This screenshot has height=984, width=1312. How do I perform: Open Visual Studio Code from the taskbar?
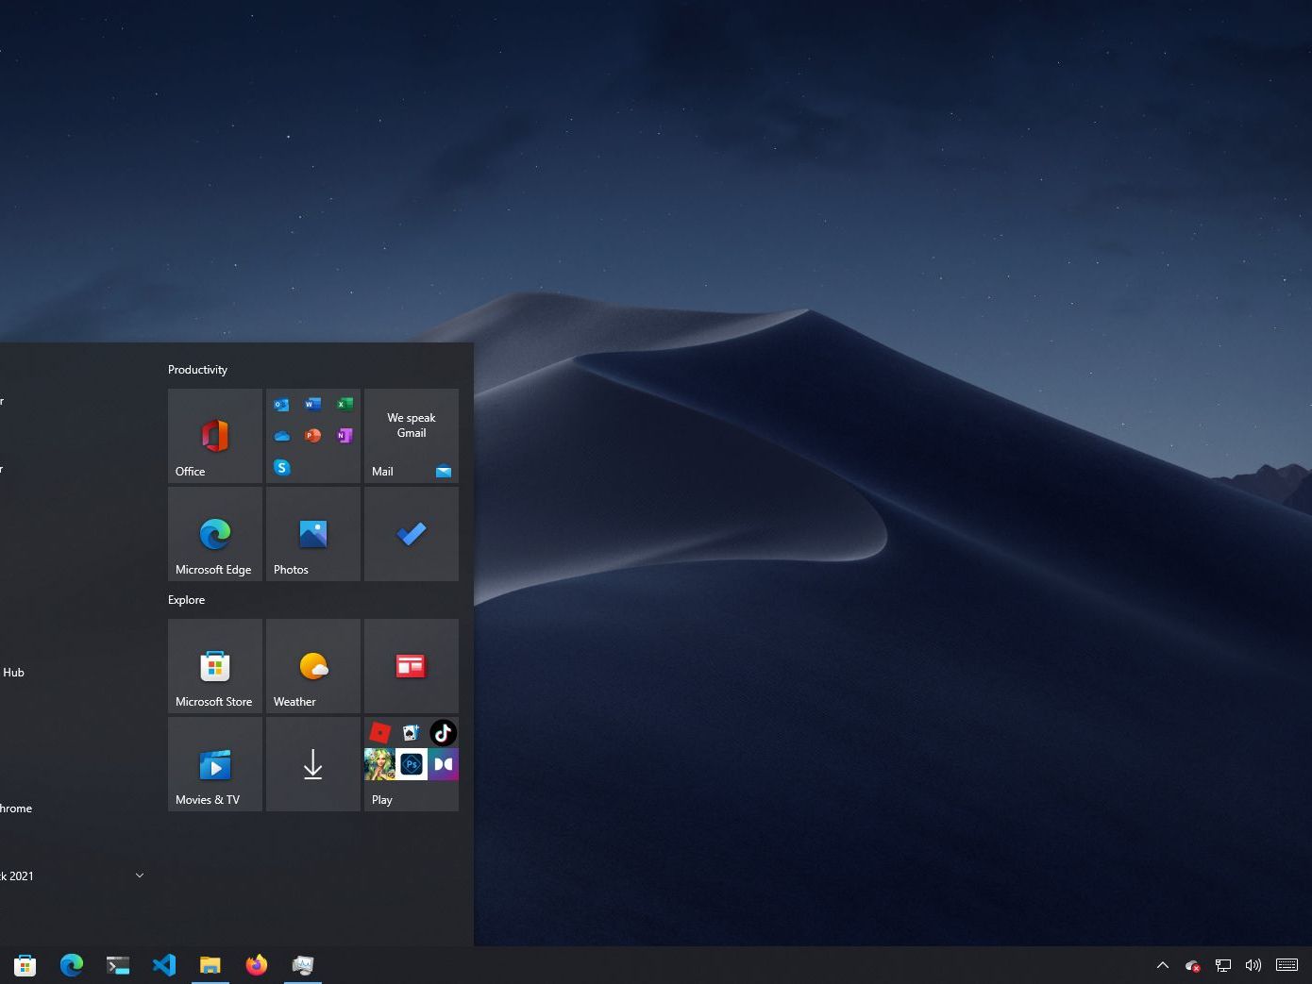coord(164,965)
